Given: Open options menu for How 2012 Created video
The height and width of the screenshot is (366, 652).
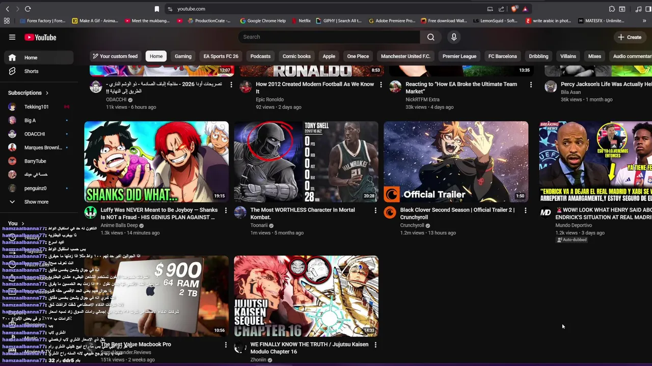Looking at the screenshot, I should coord(381,85).
